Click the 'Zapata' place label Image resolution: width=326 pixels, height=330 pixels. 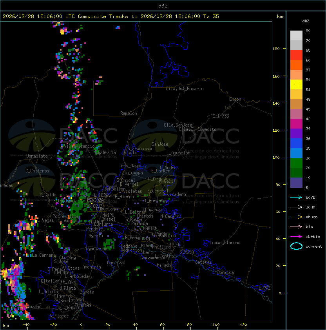(87, 292)
